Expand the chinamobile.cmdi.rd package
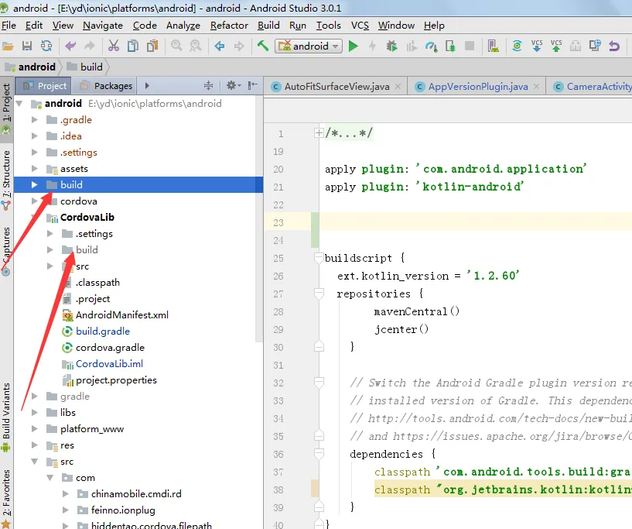This screenshot has height=529, width=632. click(x=65, y=493)
